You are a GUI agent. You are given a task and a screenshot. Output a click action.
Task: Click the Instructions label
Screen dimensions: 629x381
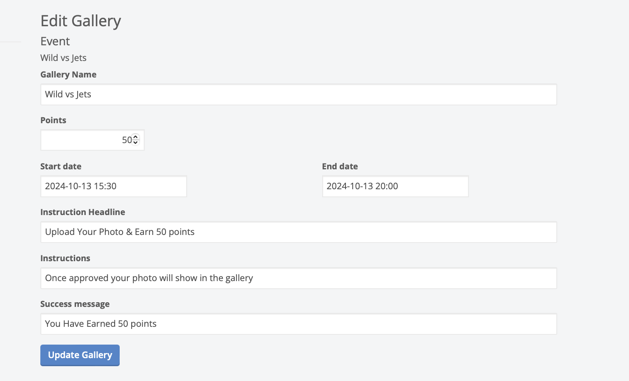click(x=65, y=258)
